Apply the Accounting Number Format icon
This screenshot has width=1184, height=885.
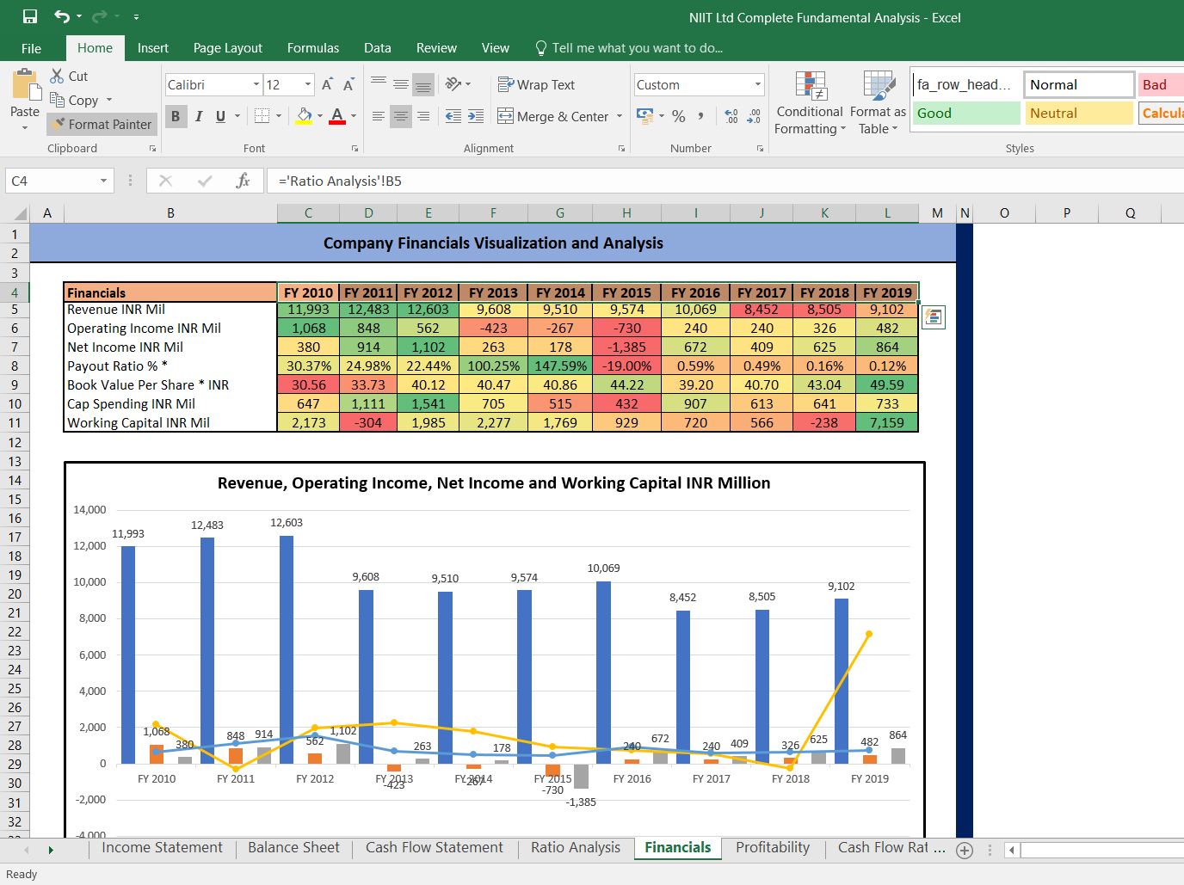coord(645,115)
